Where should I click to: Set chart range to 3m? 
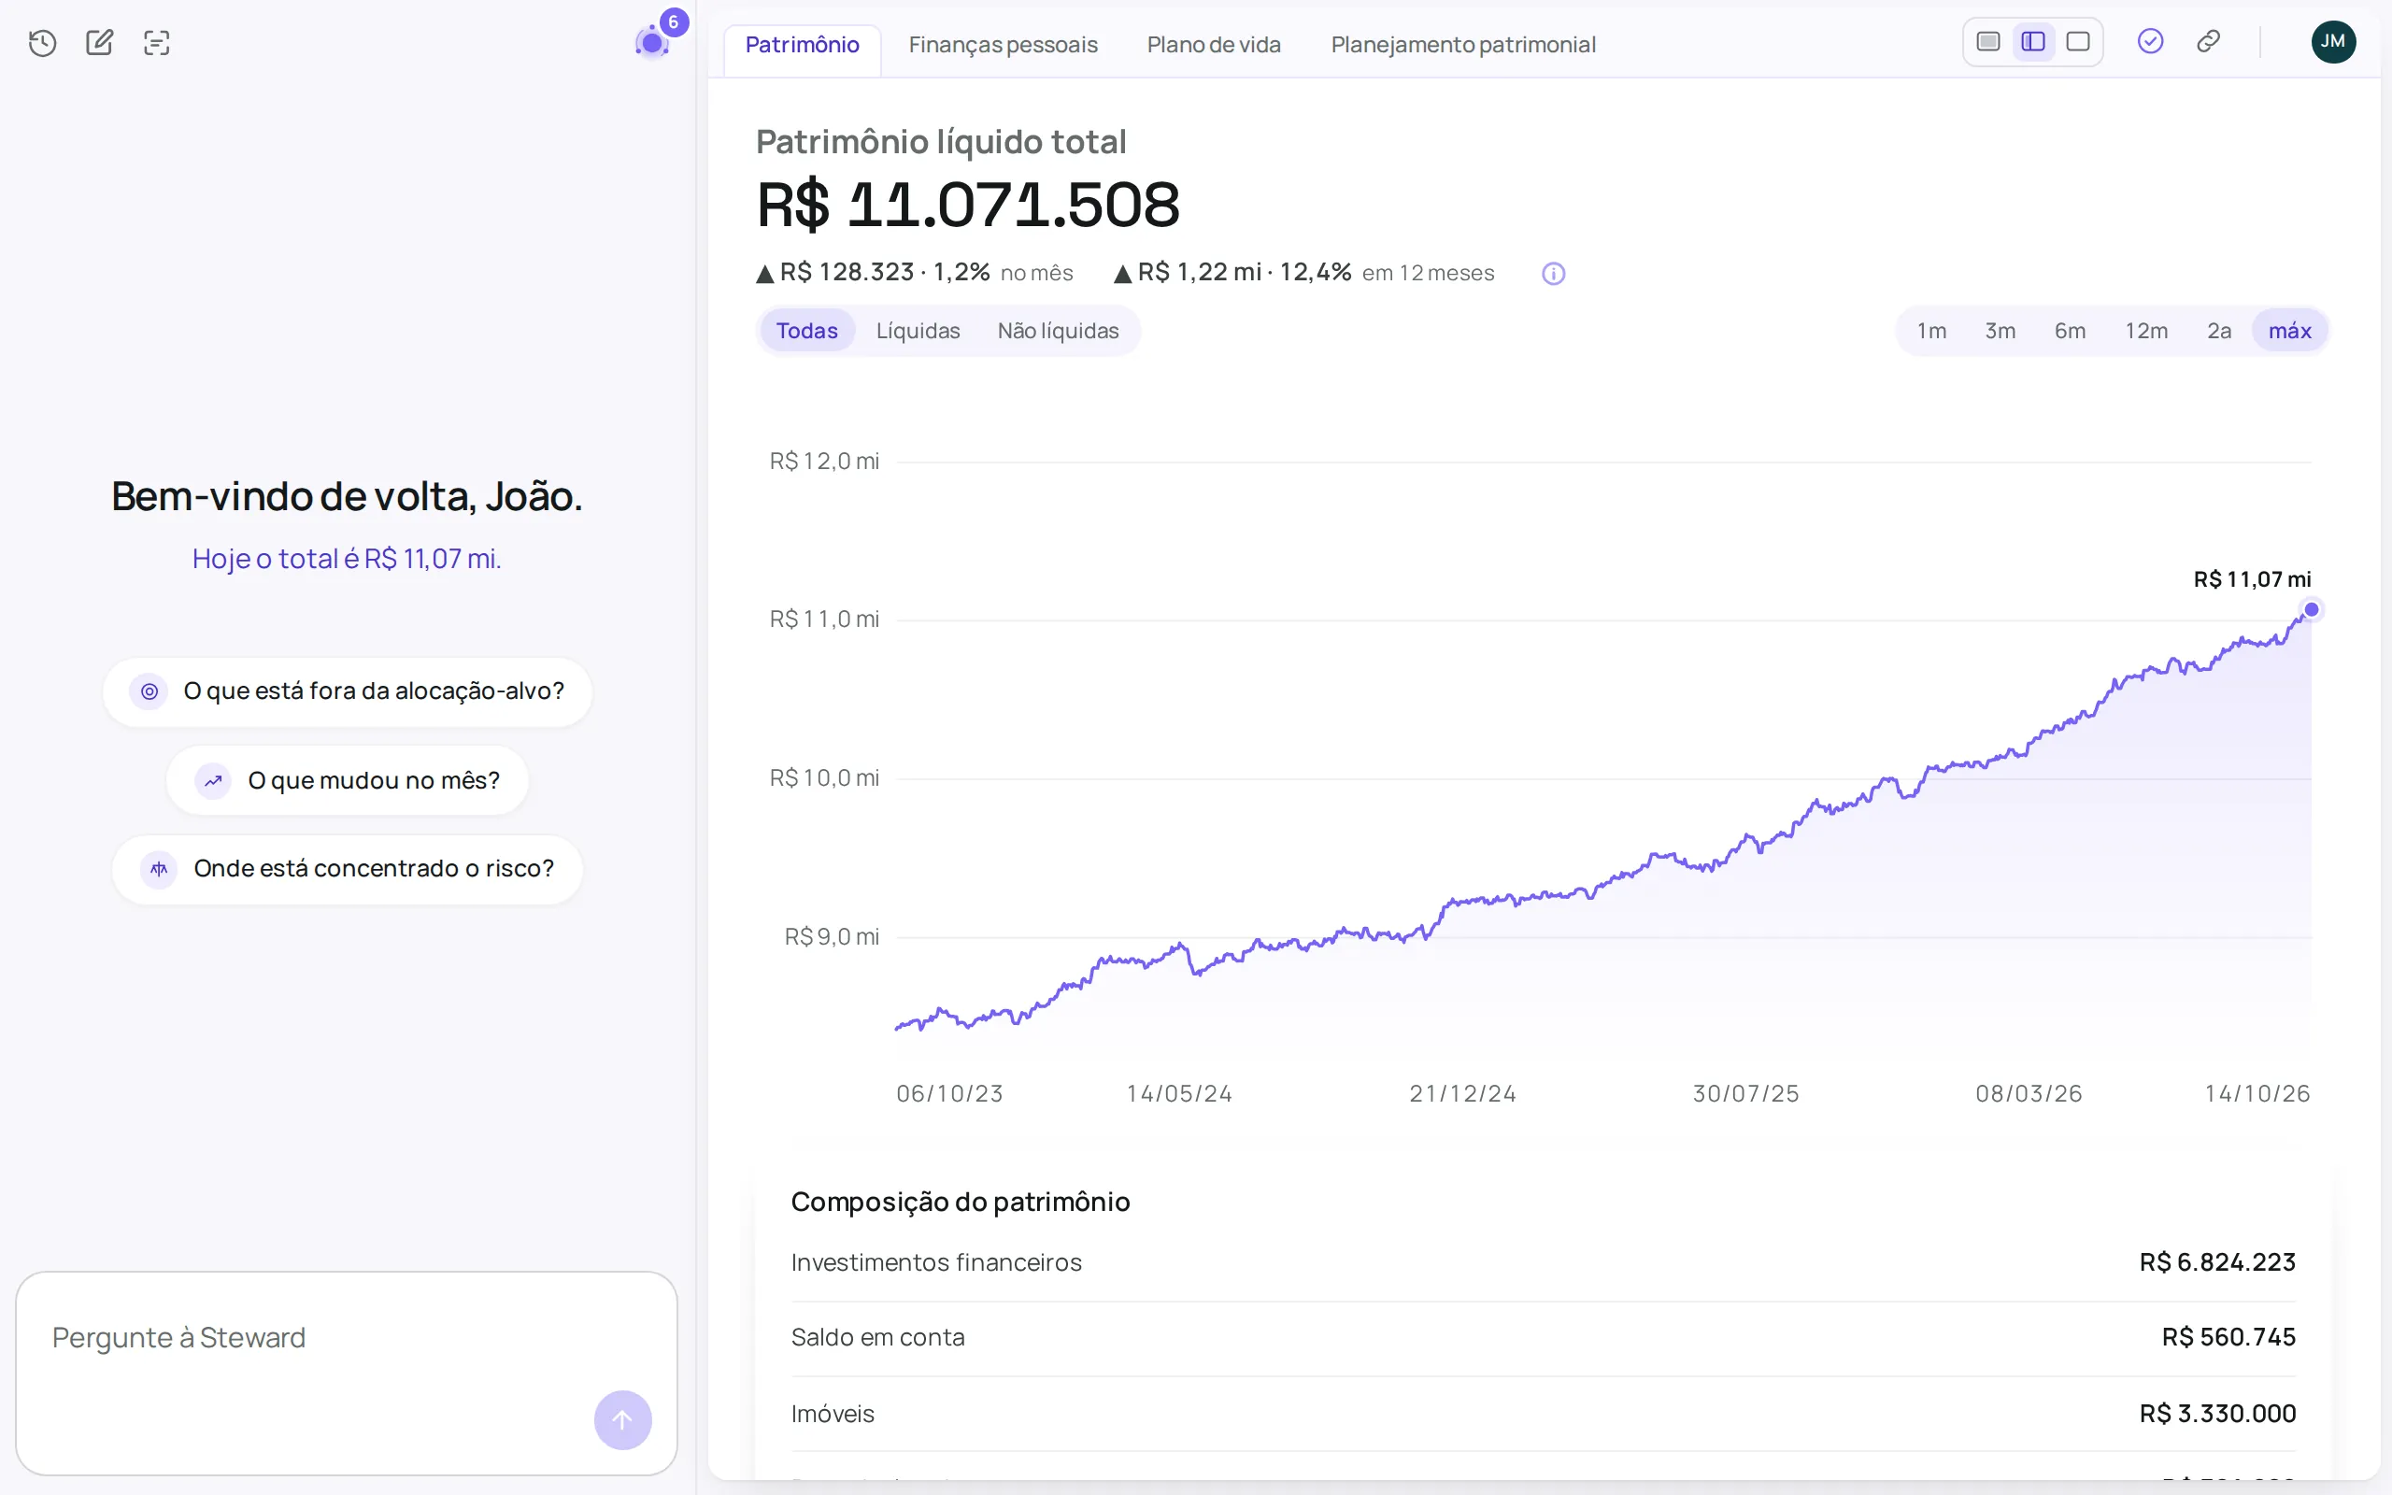point(2000,331)
